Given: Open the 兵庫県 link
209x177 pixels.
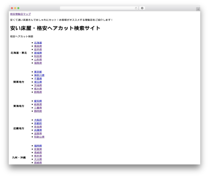Looking at the screenshot, I should click(x=38, y=130).
